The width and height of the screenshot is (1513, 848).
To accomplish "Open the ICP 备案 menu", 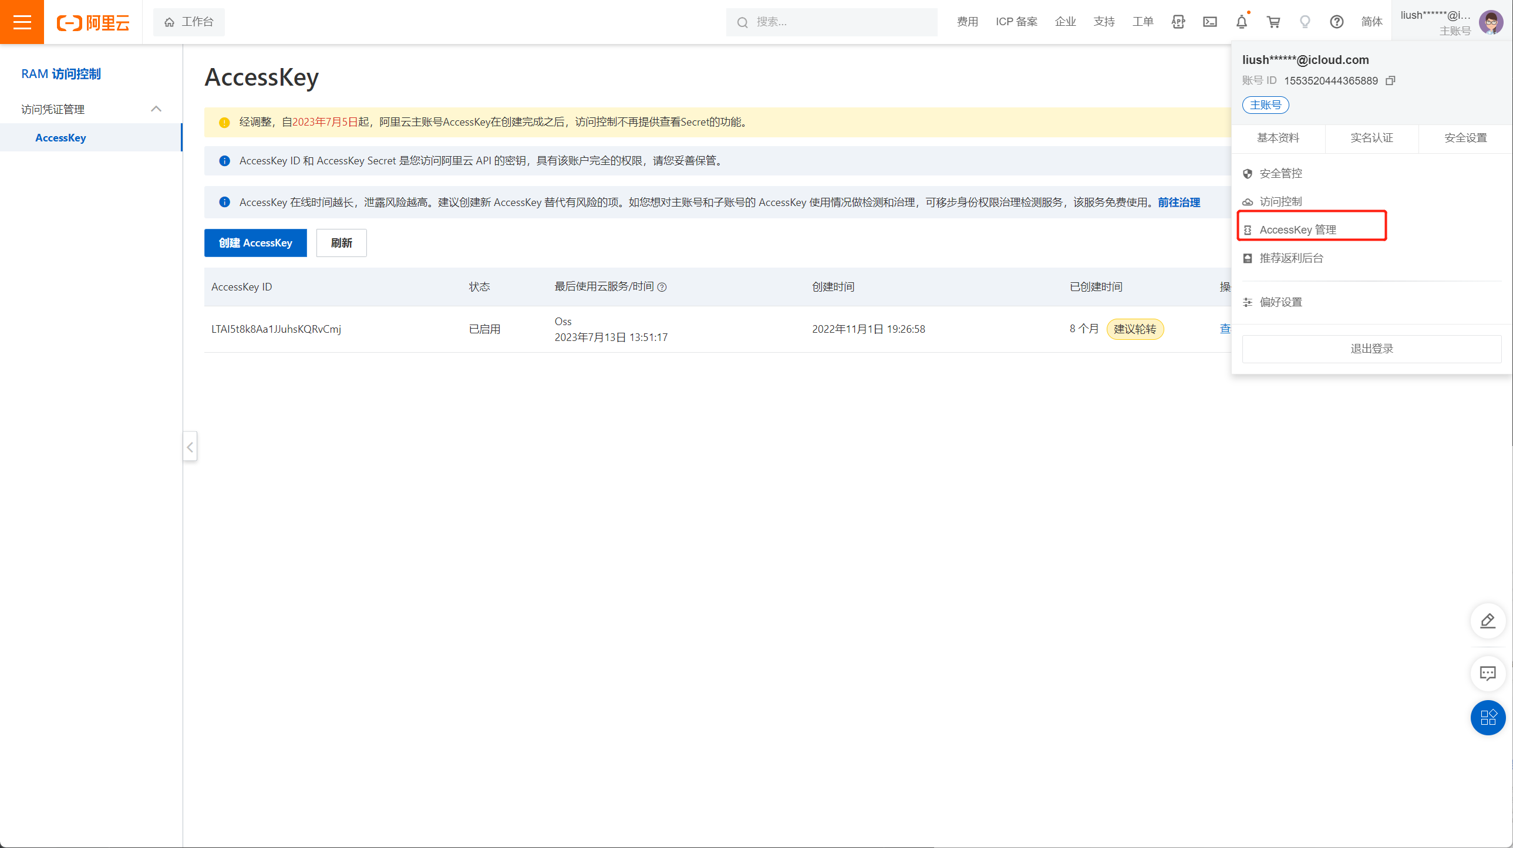I will (1017, 22).
